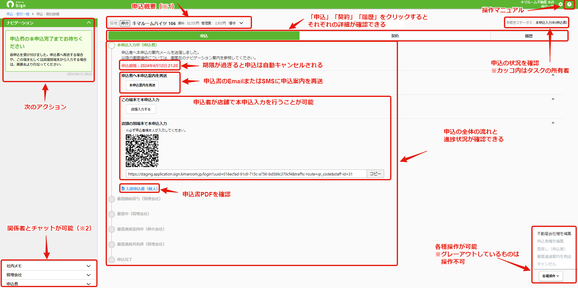Select 審査通過案内を再送 menu entry
Viewport: 578px width, 288px height.
pos(554,256)
